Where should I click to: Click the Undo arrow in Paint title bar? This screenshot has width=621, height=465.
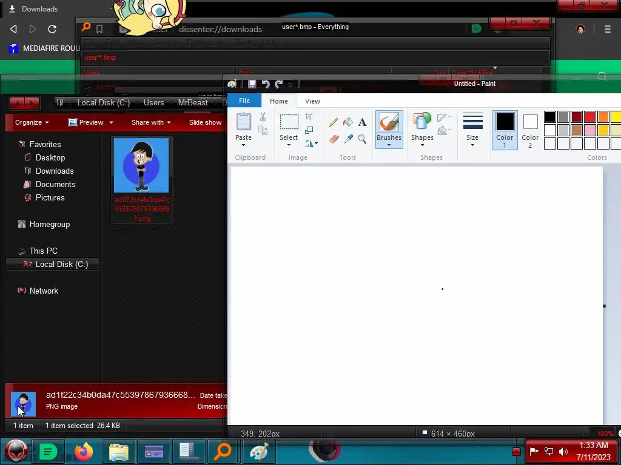(x=266, y=84)
